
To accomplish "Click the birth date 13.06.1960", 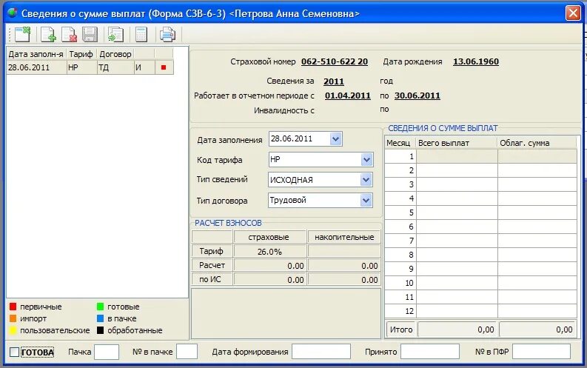I will point(476,61).
